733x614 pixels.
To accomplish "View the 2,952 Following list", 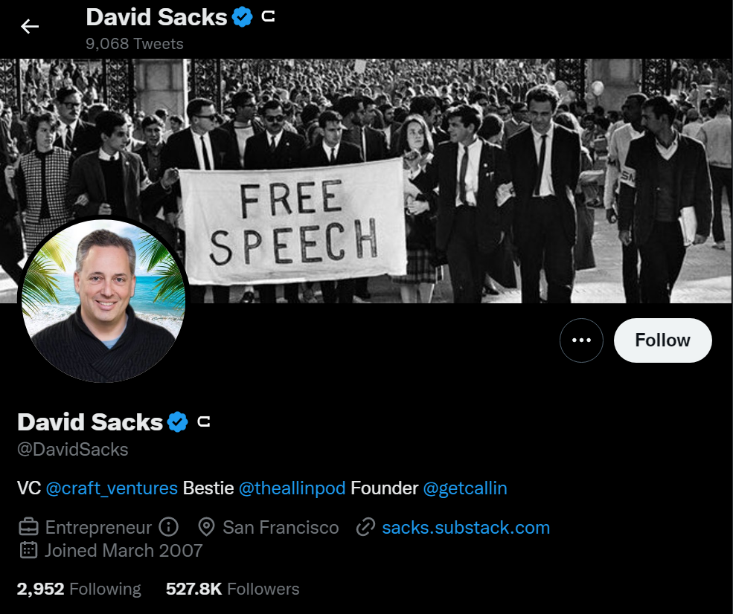I will [79, 589].
